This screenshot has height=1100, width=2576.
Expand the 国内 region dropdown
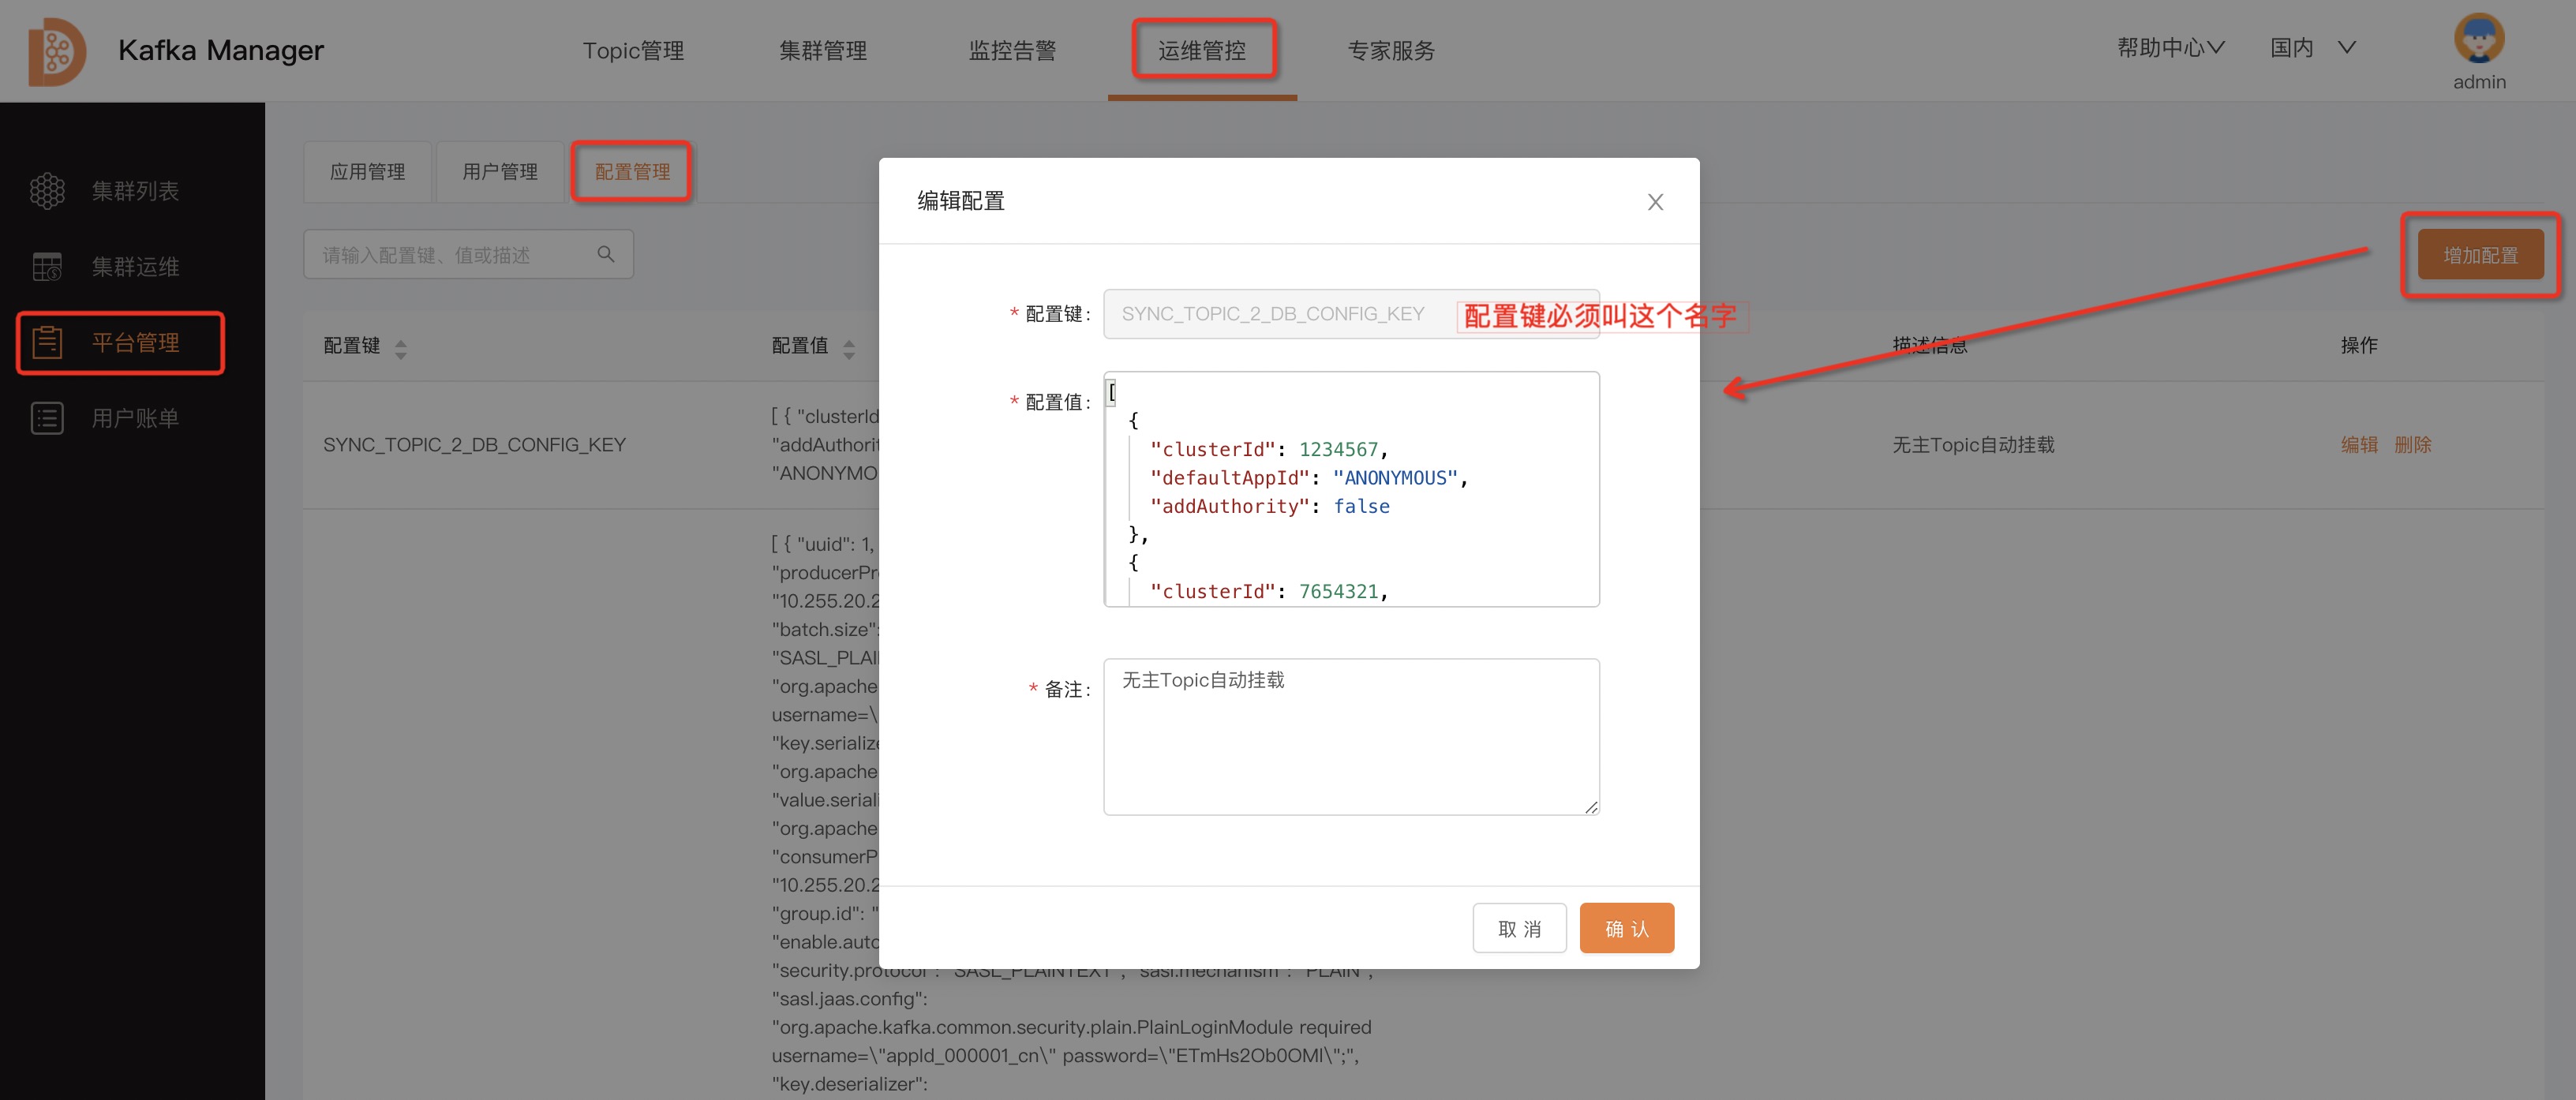(x=2312, y=46)
